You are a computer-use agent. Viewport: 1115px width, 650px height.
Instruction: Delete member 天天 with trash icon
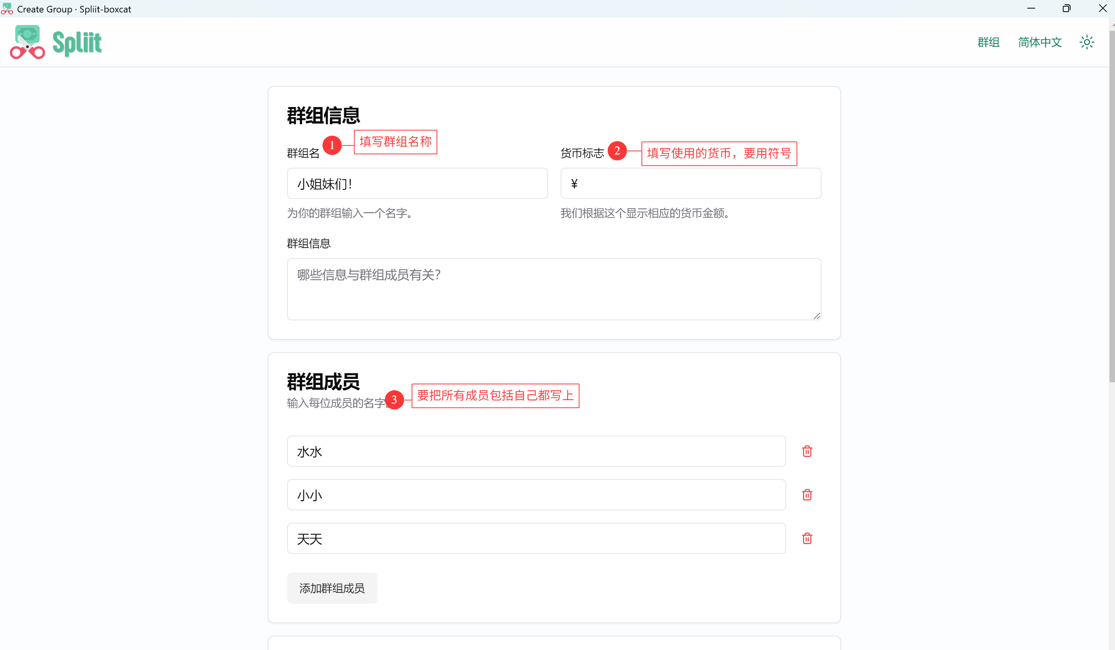pyautogui.click(x=807, y=538)
